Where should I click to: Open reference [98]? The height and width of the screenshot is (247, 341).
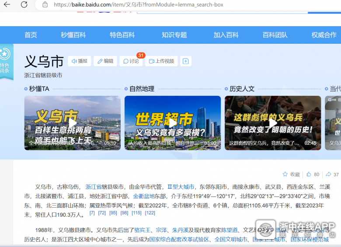[124, 213]
